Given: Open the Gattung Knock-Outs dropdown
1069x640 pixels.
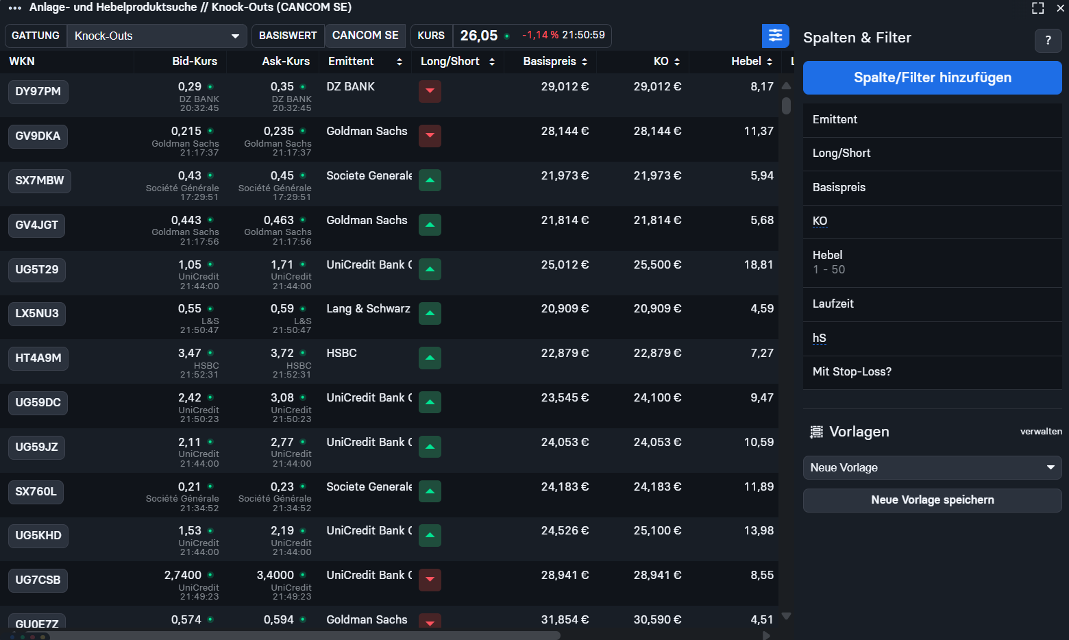Looking at the screenshot, I should point(157,36).
